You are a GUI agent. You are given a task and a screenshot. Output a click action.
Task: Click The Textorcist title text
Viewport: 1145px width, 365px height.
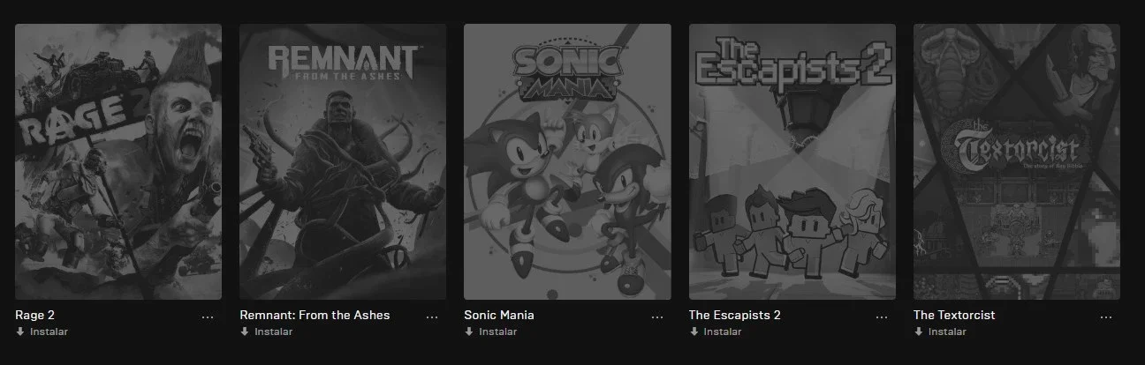point(954,315)
